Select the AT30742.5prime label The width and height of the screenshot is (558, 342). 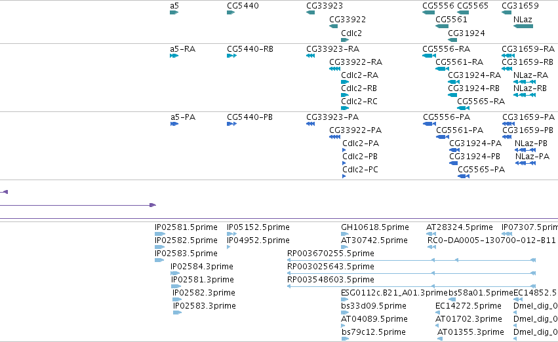[374, 240]
